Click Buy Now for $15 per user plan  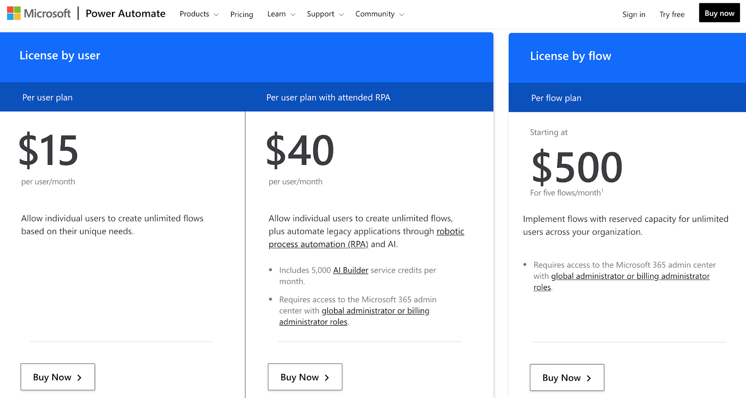click(58, 377)
